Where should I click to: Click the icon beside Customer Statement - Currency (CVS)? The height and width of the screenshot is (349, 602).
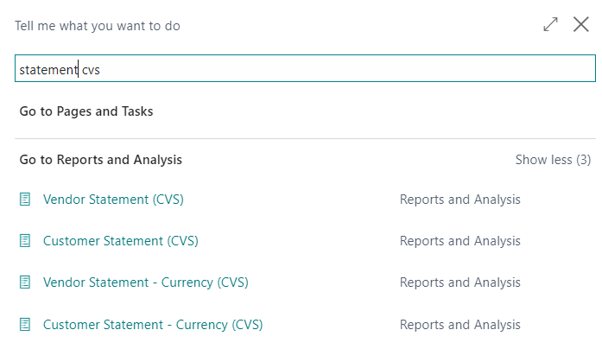click(25, 325)
